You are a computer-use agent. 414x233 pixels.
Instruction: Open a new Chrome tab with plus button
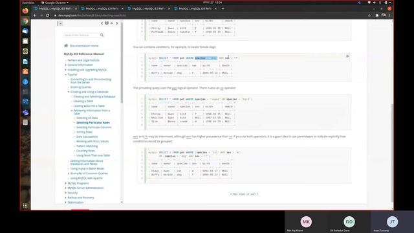[223, 8]
